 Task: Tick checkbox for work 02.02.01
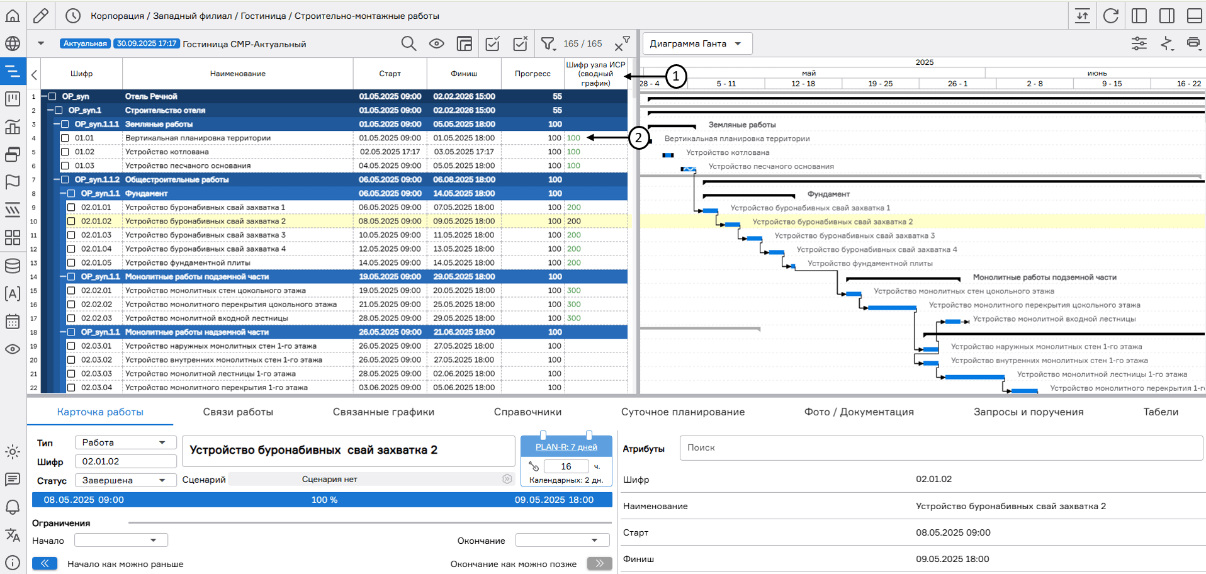(71, 291)
